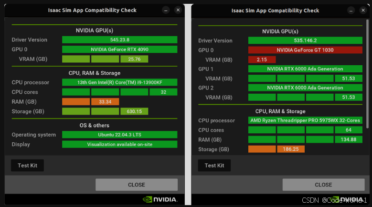Screen dimensions: 372x207
Task: Click the right window title bar text
Action: pos(275,10)
